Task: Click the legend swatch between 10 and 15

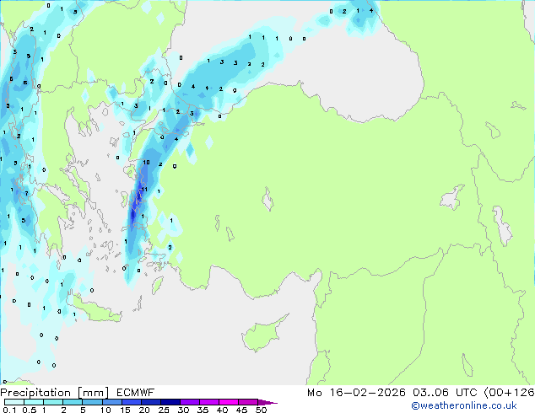Action: coord(111,402)
